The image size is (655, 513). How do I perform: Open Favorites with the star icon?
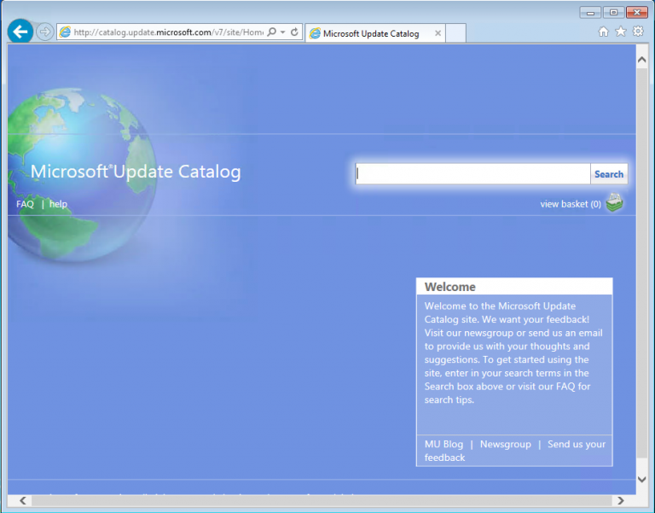click(x=621, y=32)
